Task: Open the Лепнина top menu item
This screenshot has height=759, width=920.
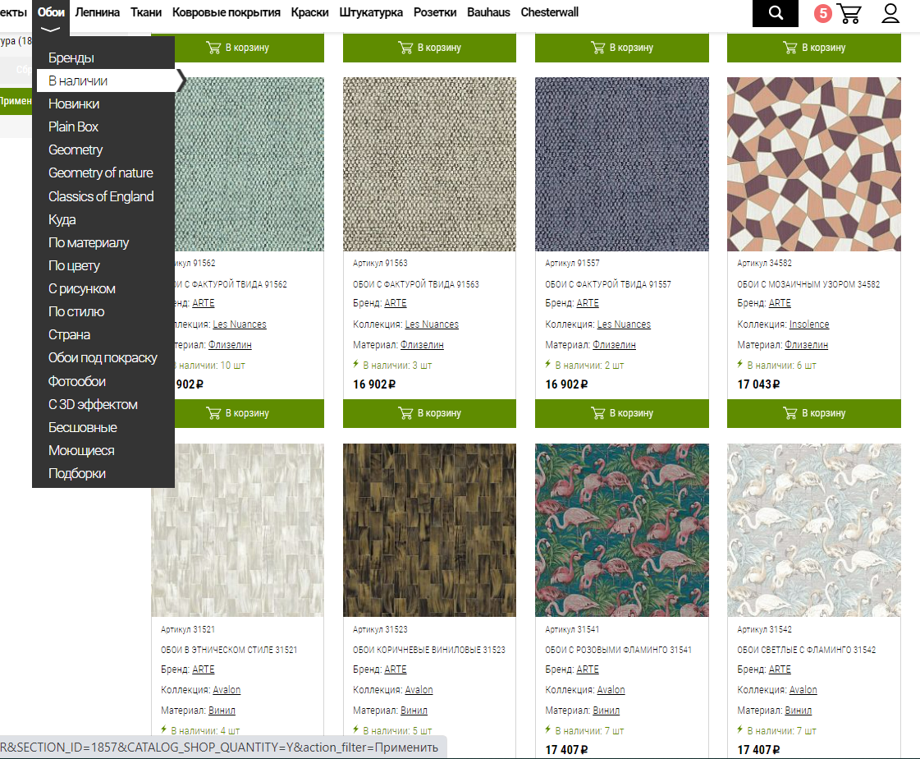Action: [97, 12]
